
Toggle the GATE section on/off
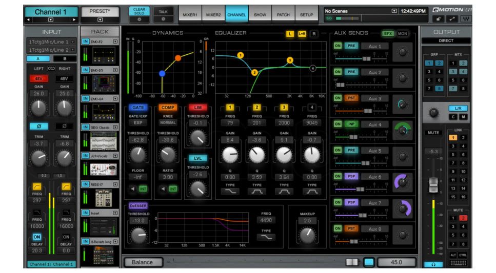138,108
